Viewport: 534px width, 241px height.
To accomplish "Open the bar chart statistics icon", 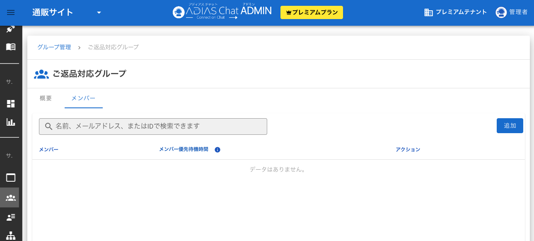I will 11,122.
